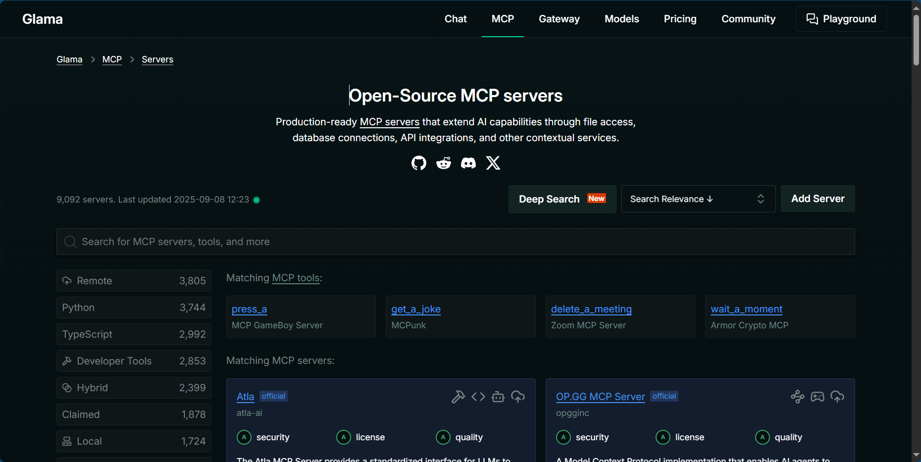The image size is (921, 462).
Task: Click the hammer icon in Developer Tools filter
Action: pyautogui.click(x=67, y=361)
